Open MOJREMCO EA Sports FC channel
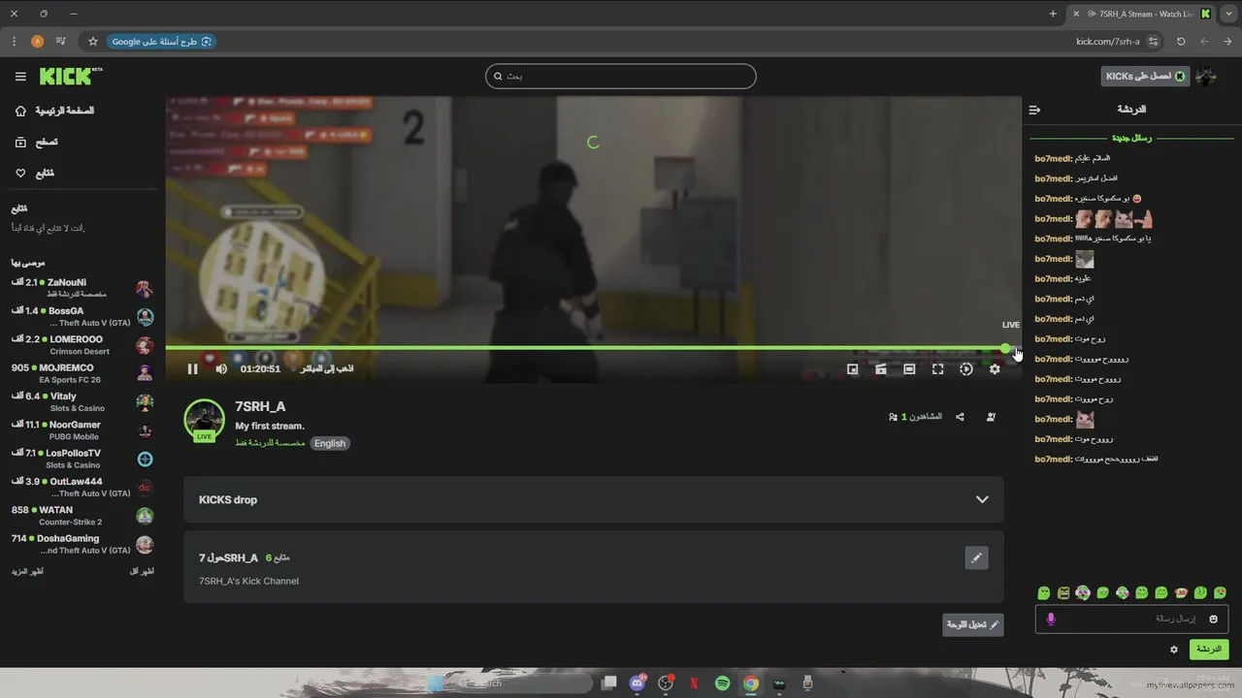 tap(82, 373)
